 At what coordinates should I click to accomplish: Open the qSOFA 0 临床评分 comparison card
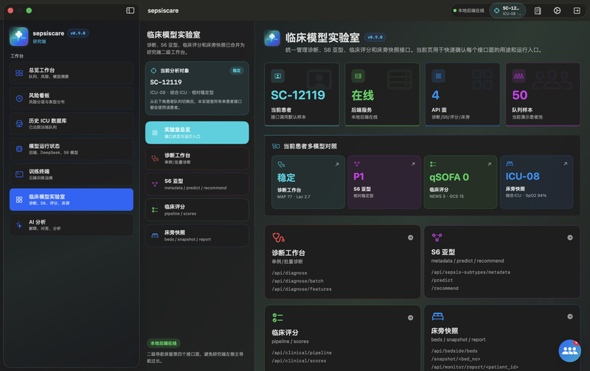tap(460, 182)
